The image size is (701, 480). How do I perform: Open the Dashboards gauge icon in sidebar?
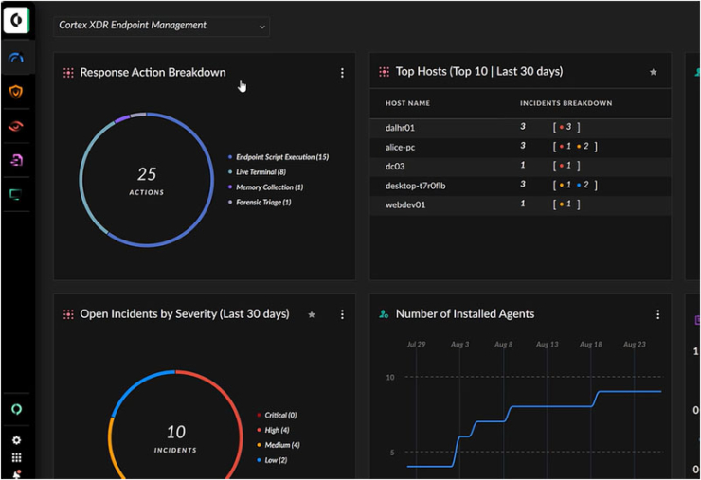[x=16, y=58]
